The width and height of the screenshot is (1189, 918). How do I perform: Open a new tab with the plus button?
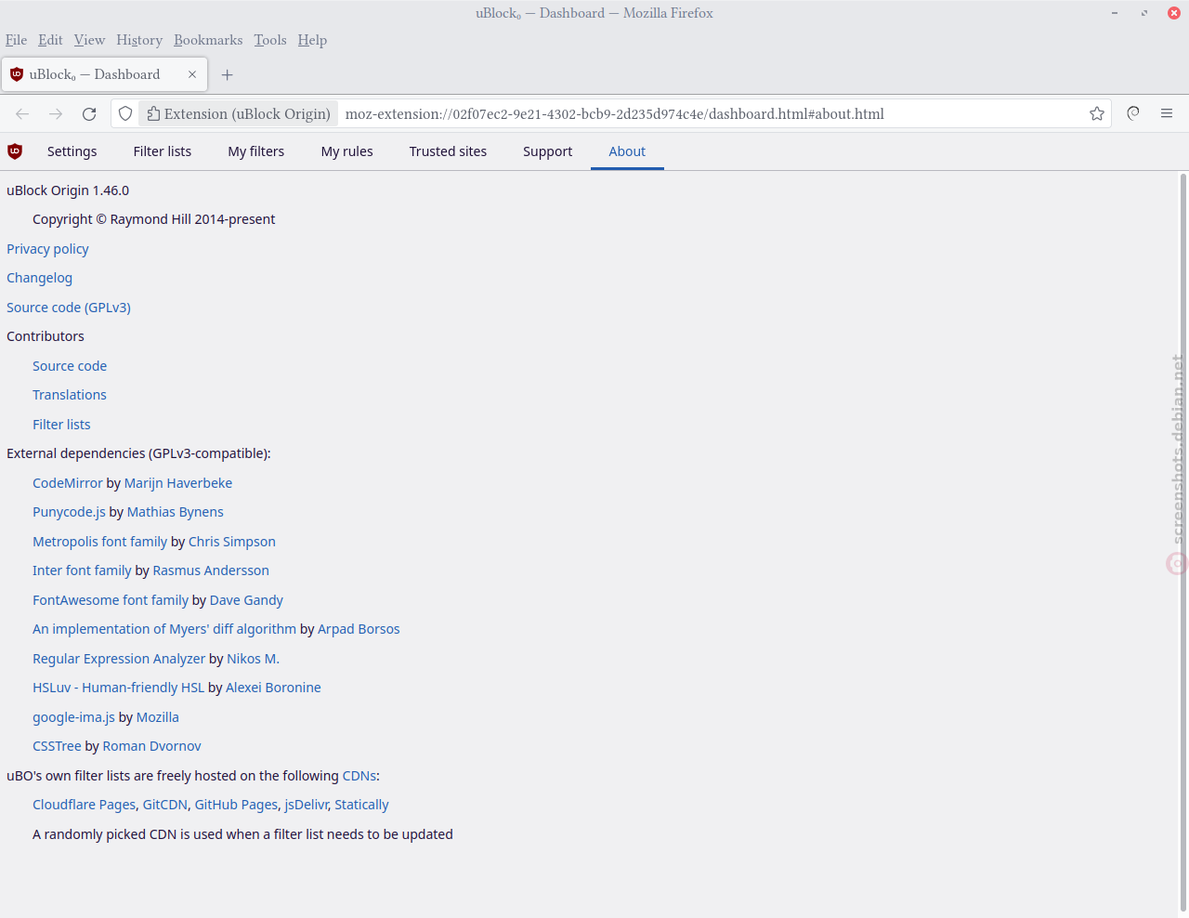[227, 74]
